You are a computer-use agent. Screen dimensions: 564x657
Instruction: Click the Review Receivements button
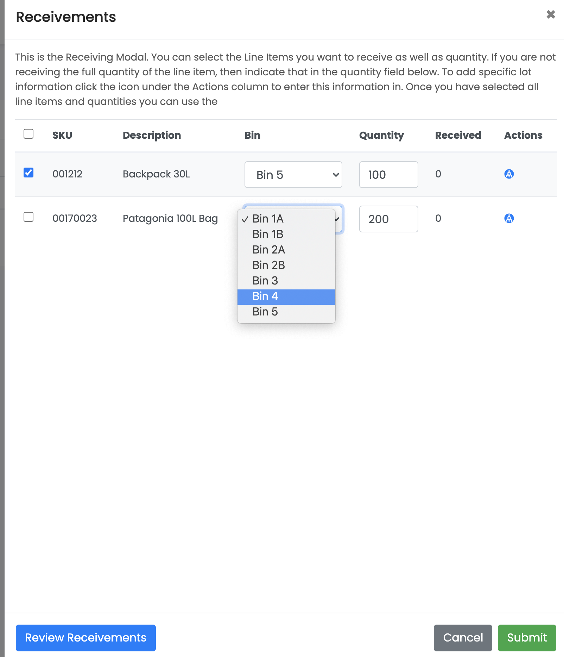point(86,638)
